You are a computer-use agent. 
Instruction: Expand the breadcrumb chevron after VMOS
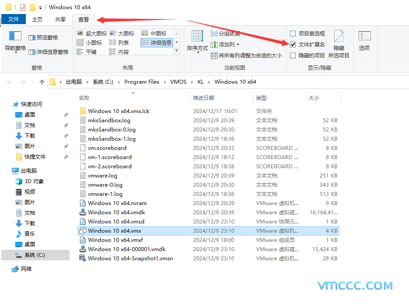click(192, 82)
